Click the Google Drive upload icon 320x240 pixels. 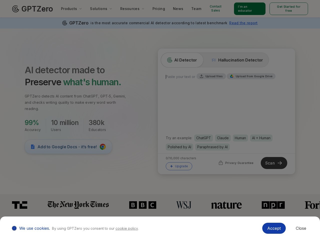[x=232, y=76]
